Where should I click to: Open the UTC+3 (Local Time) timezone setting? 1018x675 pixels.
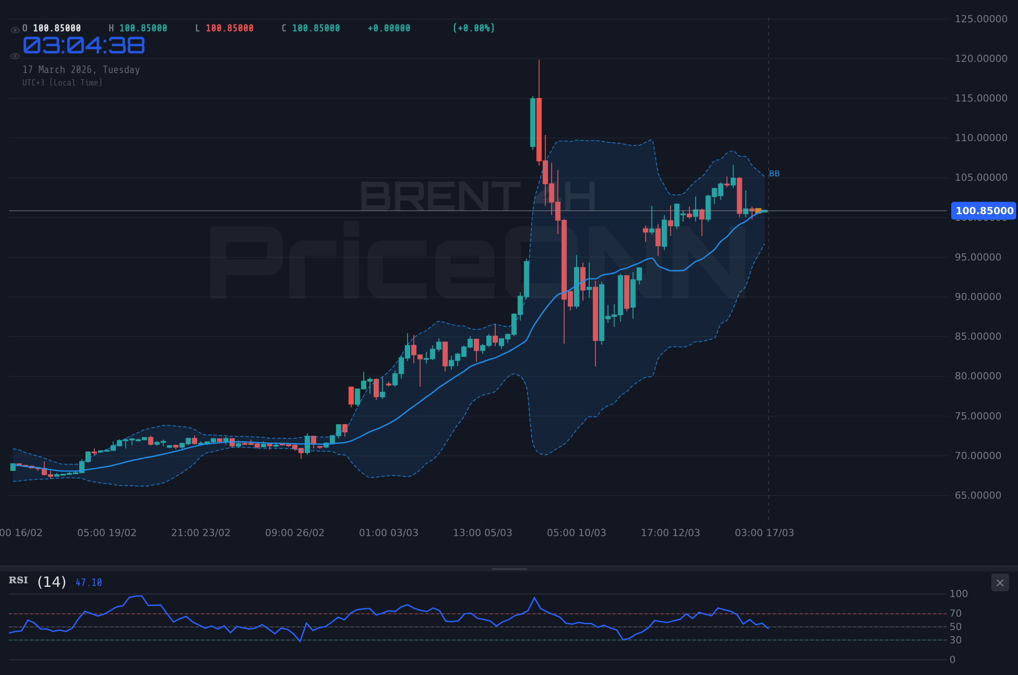coord(62,82)
